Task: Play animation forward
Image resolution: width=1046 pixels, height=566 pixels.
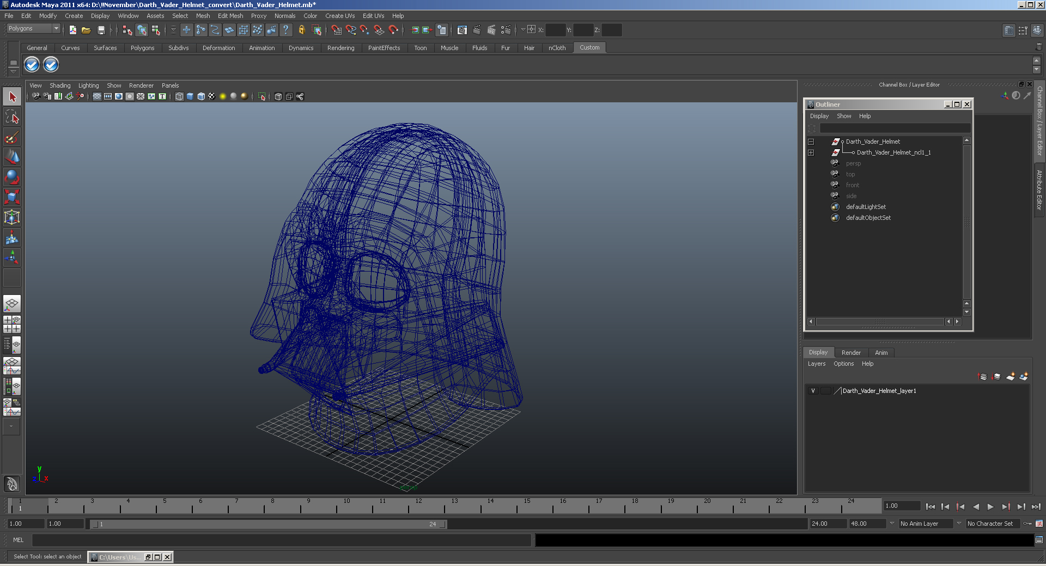Action: coord(990,507)
